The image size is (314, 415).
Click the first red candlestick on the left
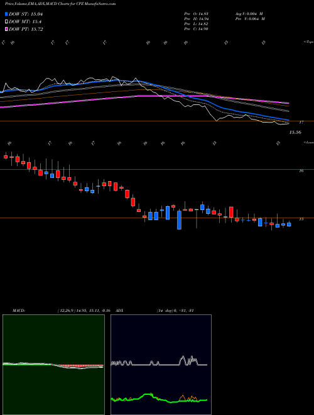(x=6, y=157)
